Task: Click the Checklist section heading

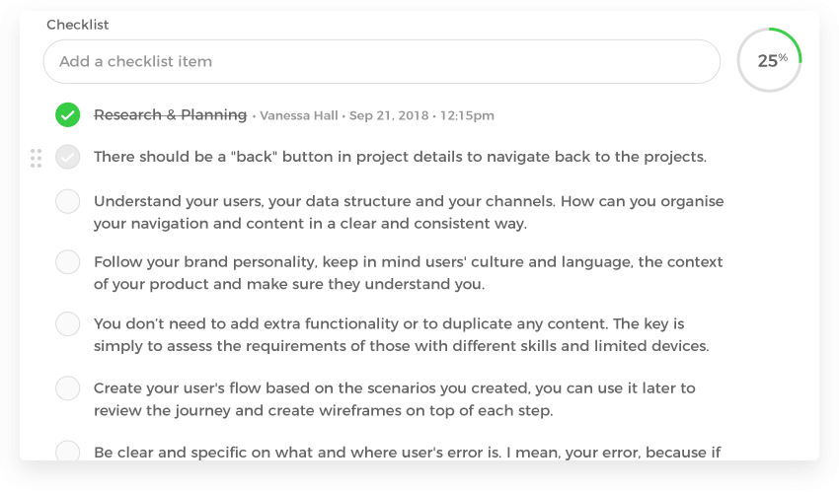Action: coord(78,25)
